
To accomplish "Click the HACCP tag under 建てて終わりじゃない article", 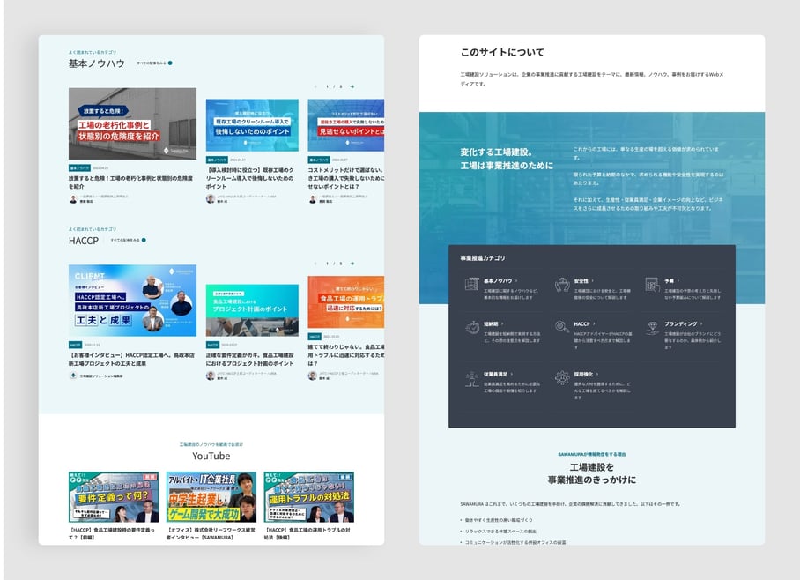I will 315,337.
